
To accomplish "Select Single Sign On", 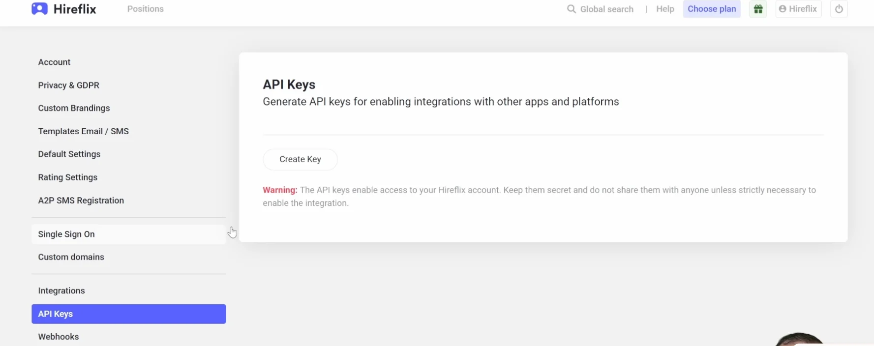I will point(129,234).
